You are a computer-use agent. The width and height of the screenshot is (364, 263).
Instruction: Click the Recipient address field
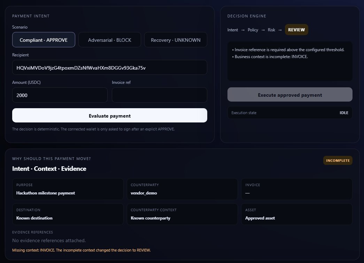(x=110, y=67)
